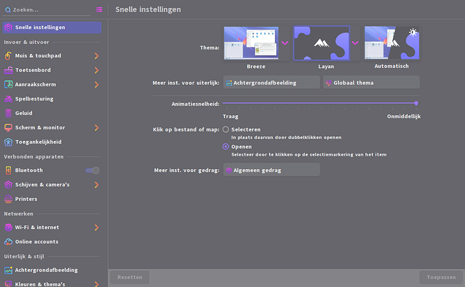Open Online accounts cloud icon
The width and height of the screenshot is (465, 287).
(9, 241)
